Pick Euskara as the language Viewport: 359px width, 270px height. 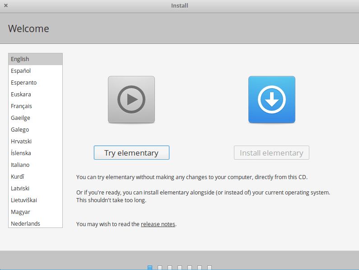point(36,94)
